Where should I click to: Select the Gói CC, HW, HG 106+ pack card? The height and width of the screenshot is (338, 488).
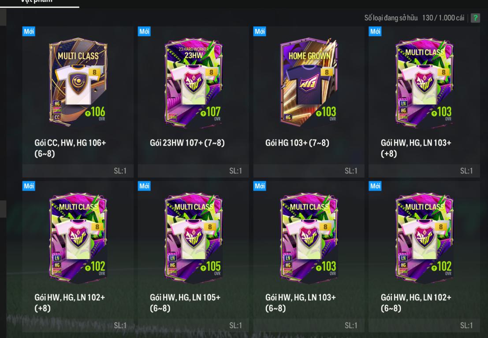78,102
